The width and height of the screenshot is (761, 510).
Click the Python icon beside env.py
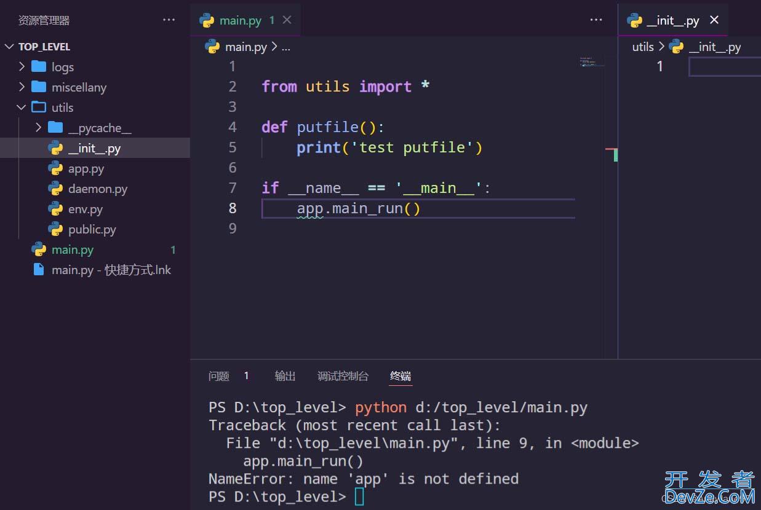coord(55,209)
